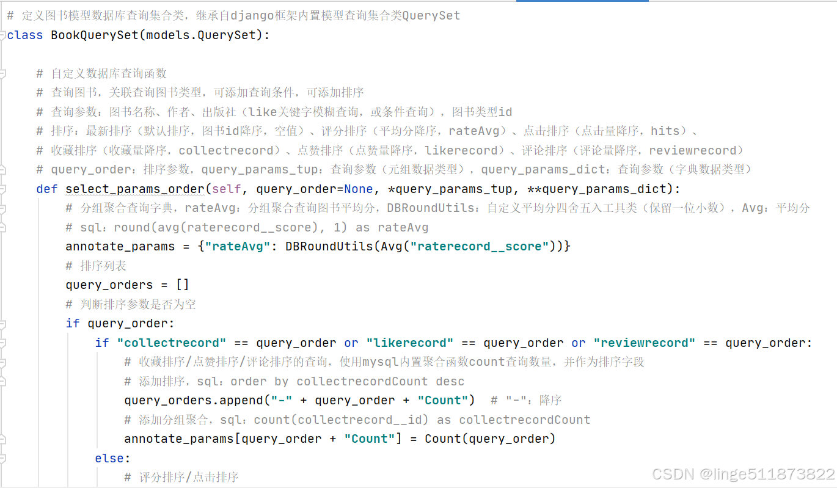Click *query_params_tup parameter in def line

click(x=451, y=189)
